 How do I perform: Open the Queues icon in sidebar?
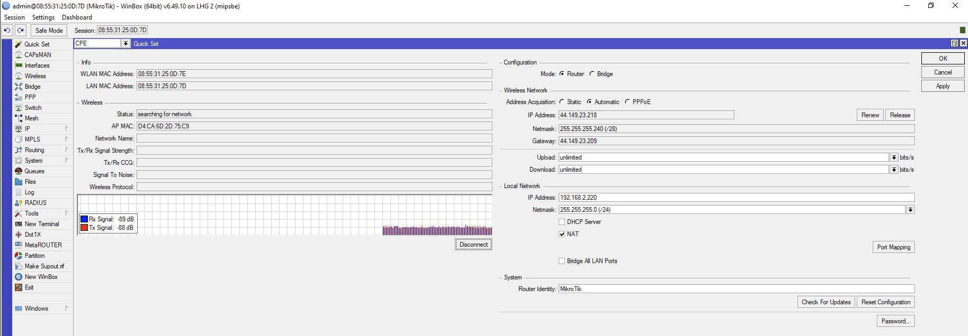coord(19,171)
